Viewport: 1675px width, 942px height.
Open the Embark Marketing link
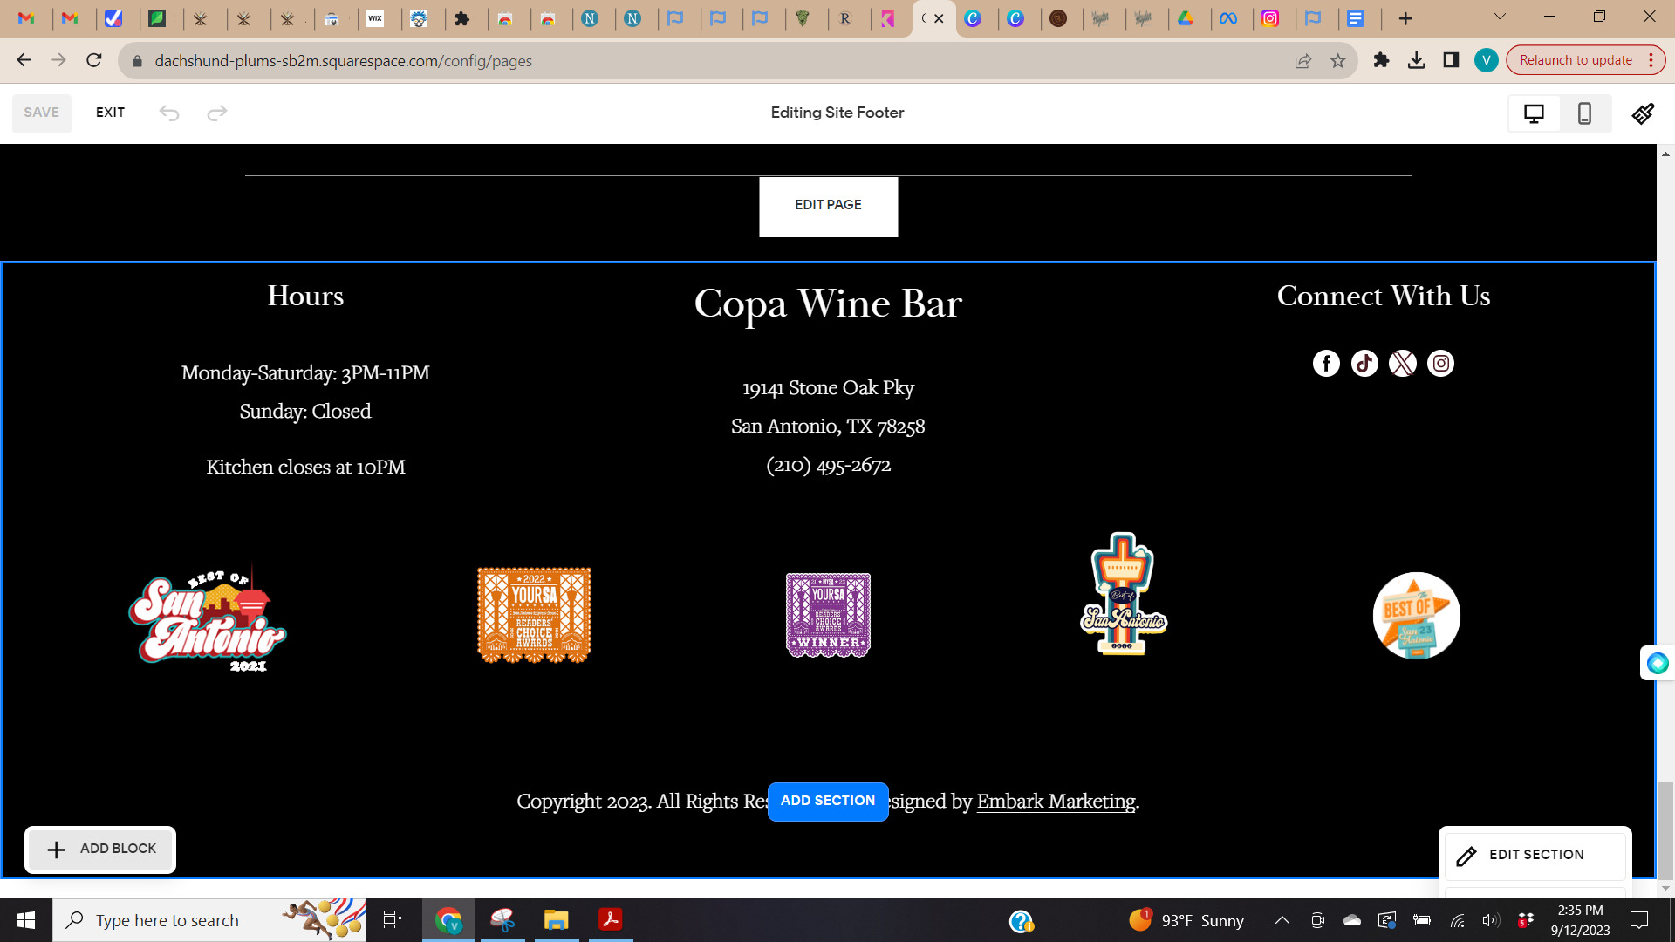1056,801
